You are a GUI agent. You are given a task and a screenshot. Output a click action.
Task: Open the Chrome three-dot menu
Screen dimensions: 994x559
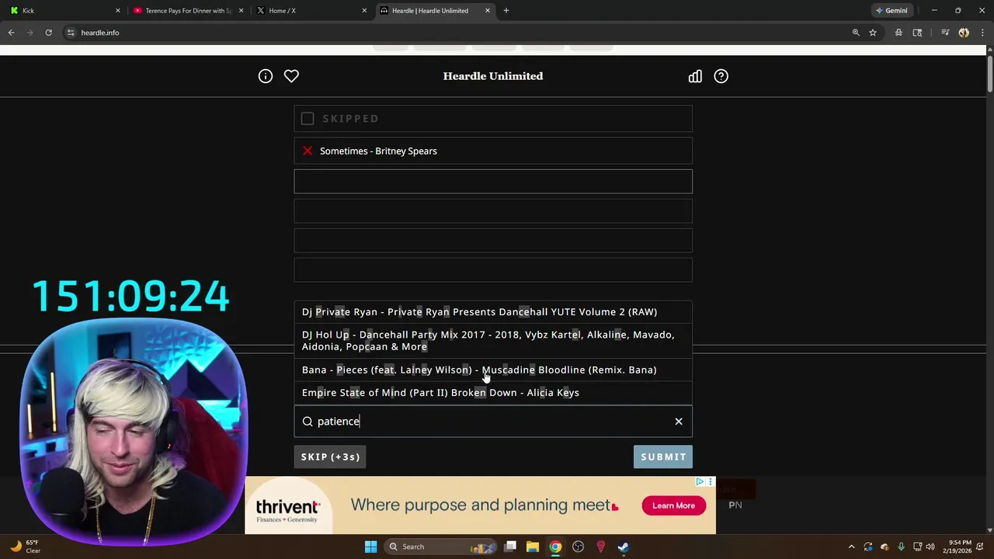pos(982,33)
